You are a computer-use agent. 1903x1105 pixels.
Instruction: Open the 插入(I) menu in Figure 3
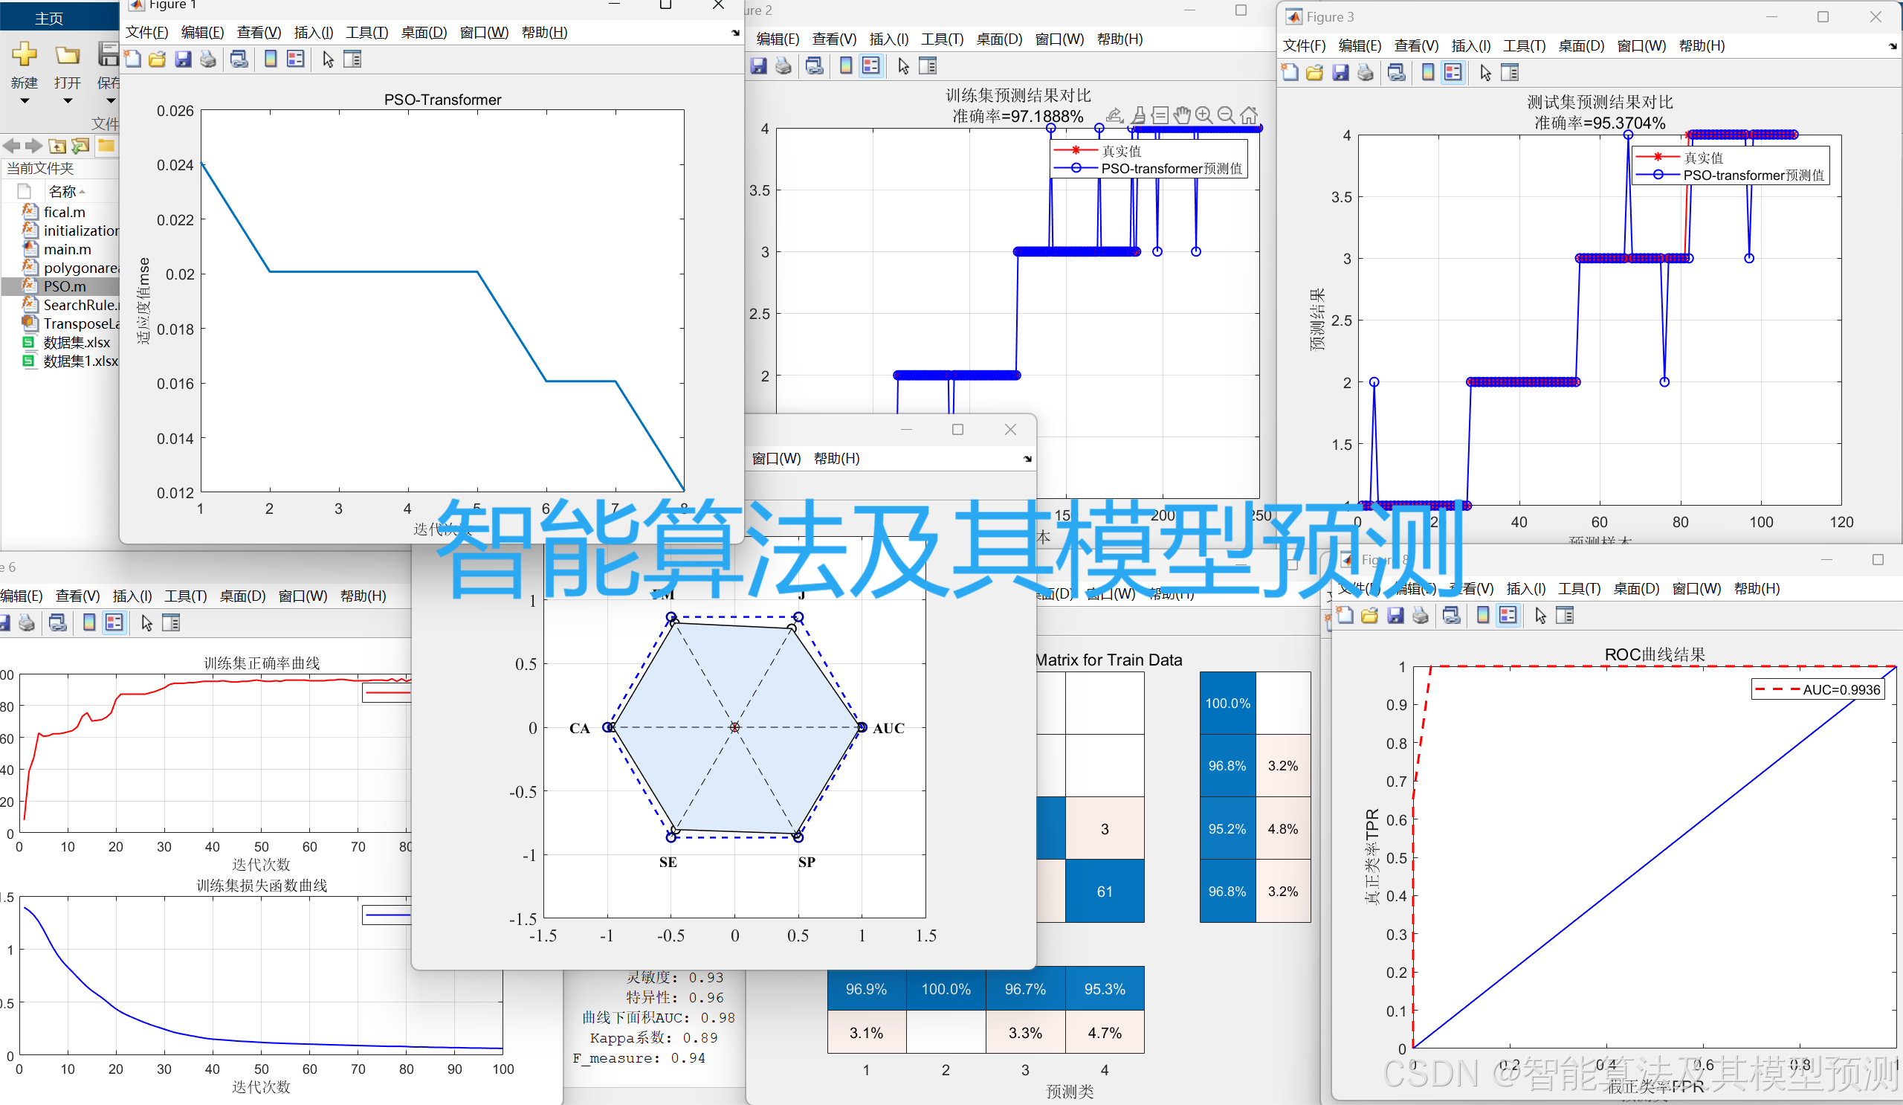pos(1470,45)
